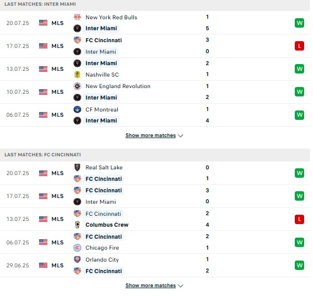Click the red L badge on Columbus Crew match
313x296 pixels.
[x=299, y=219]
